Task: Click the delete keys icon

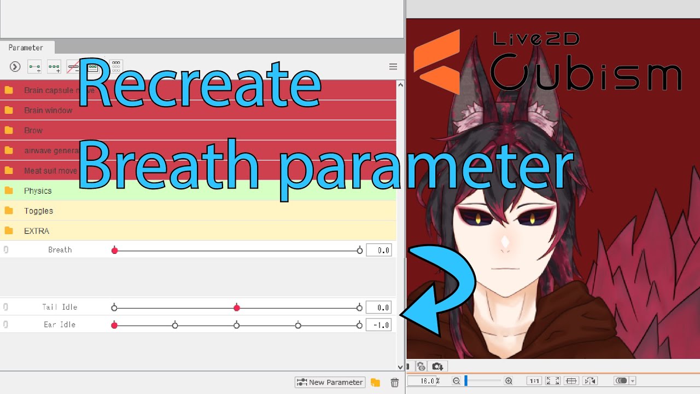Action: pos(73,67)
